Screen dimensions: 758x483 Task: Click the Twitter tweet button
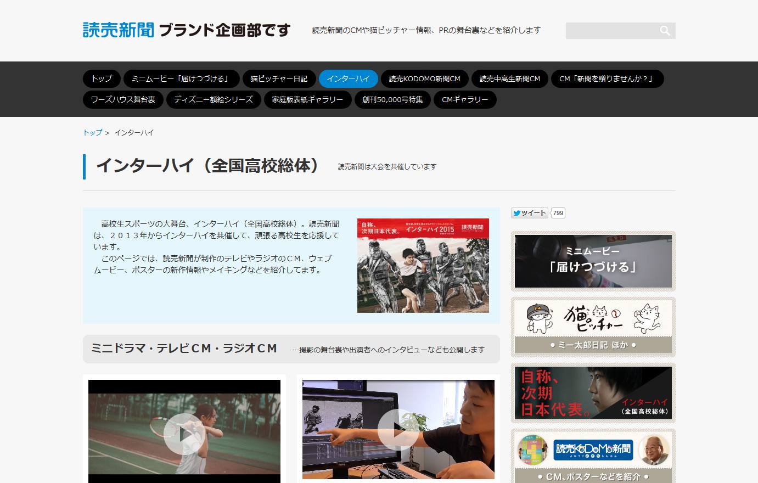(529, 213)
